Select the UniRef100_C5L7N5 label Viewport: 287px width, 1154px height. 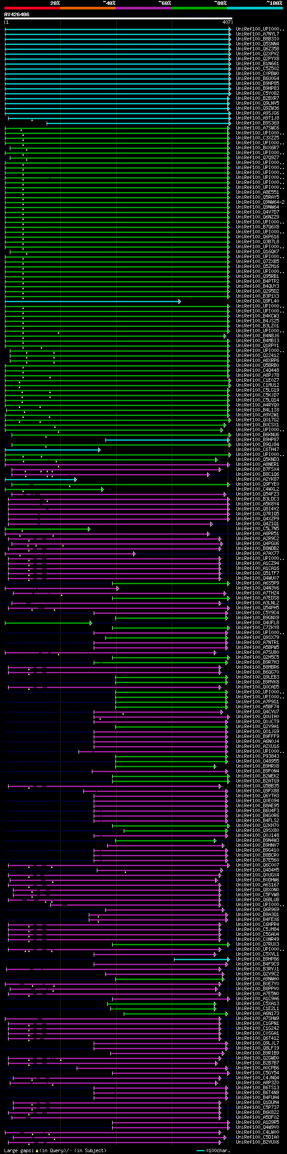point(257,528)
